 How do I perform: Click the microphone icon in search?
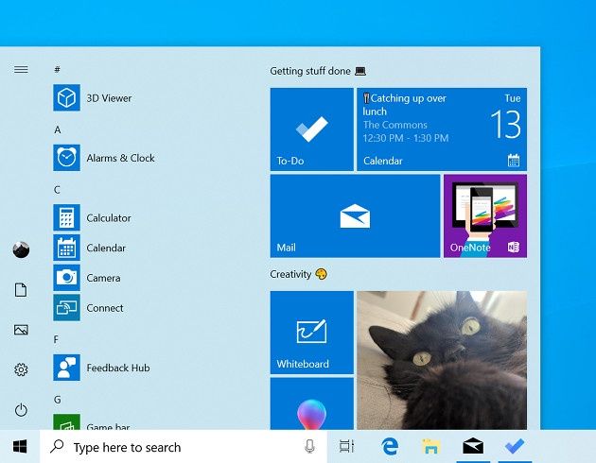point(309,447)
